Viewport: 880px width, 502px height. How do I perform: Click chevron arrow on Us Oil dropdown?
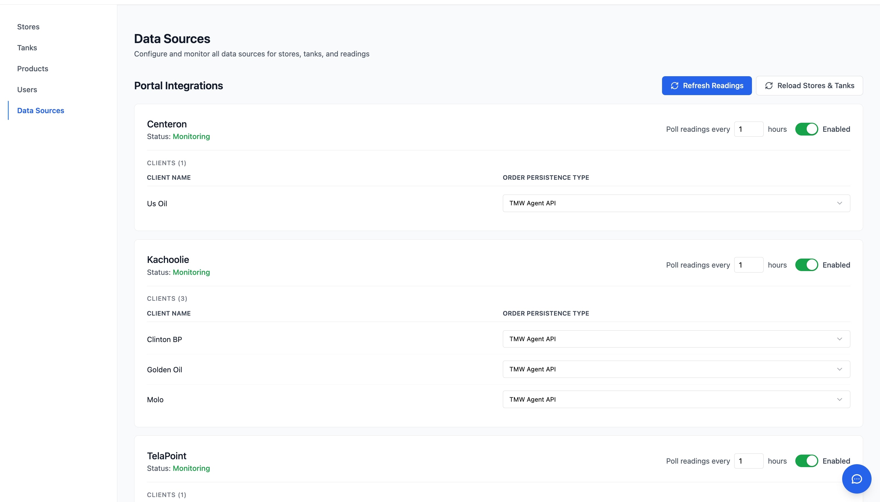839,203
